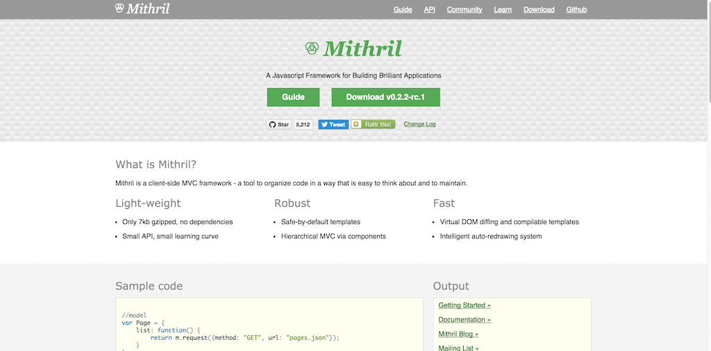Follow the Getting Started » link
This screenshot has width=711, height=351.
click(465, 305)
